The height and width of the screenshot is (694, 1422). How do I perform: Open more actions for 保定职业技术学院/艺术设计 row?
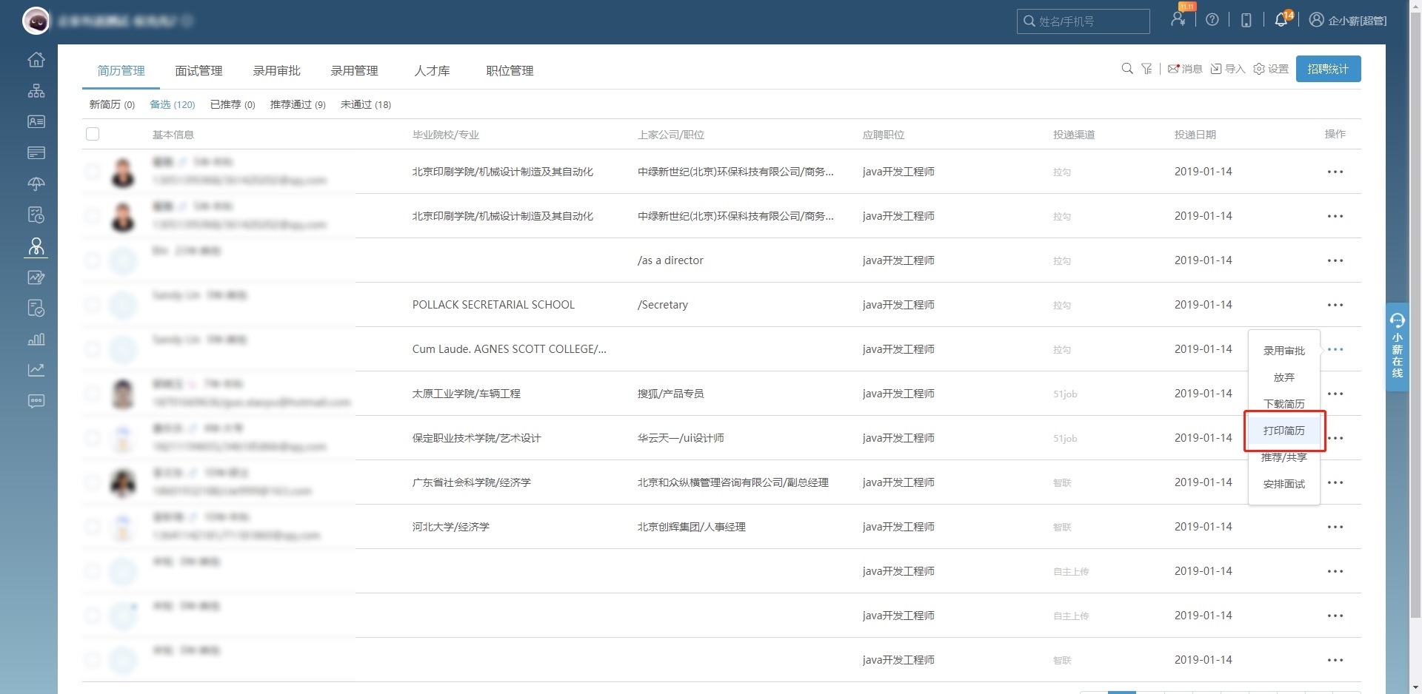click(1335, 438)
